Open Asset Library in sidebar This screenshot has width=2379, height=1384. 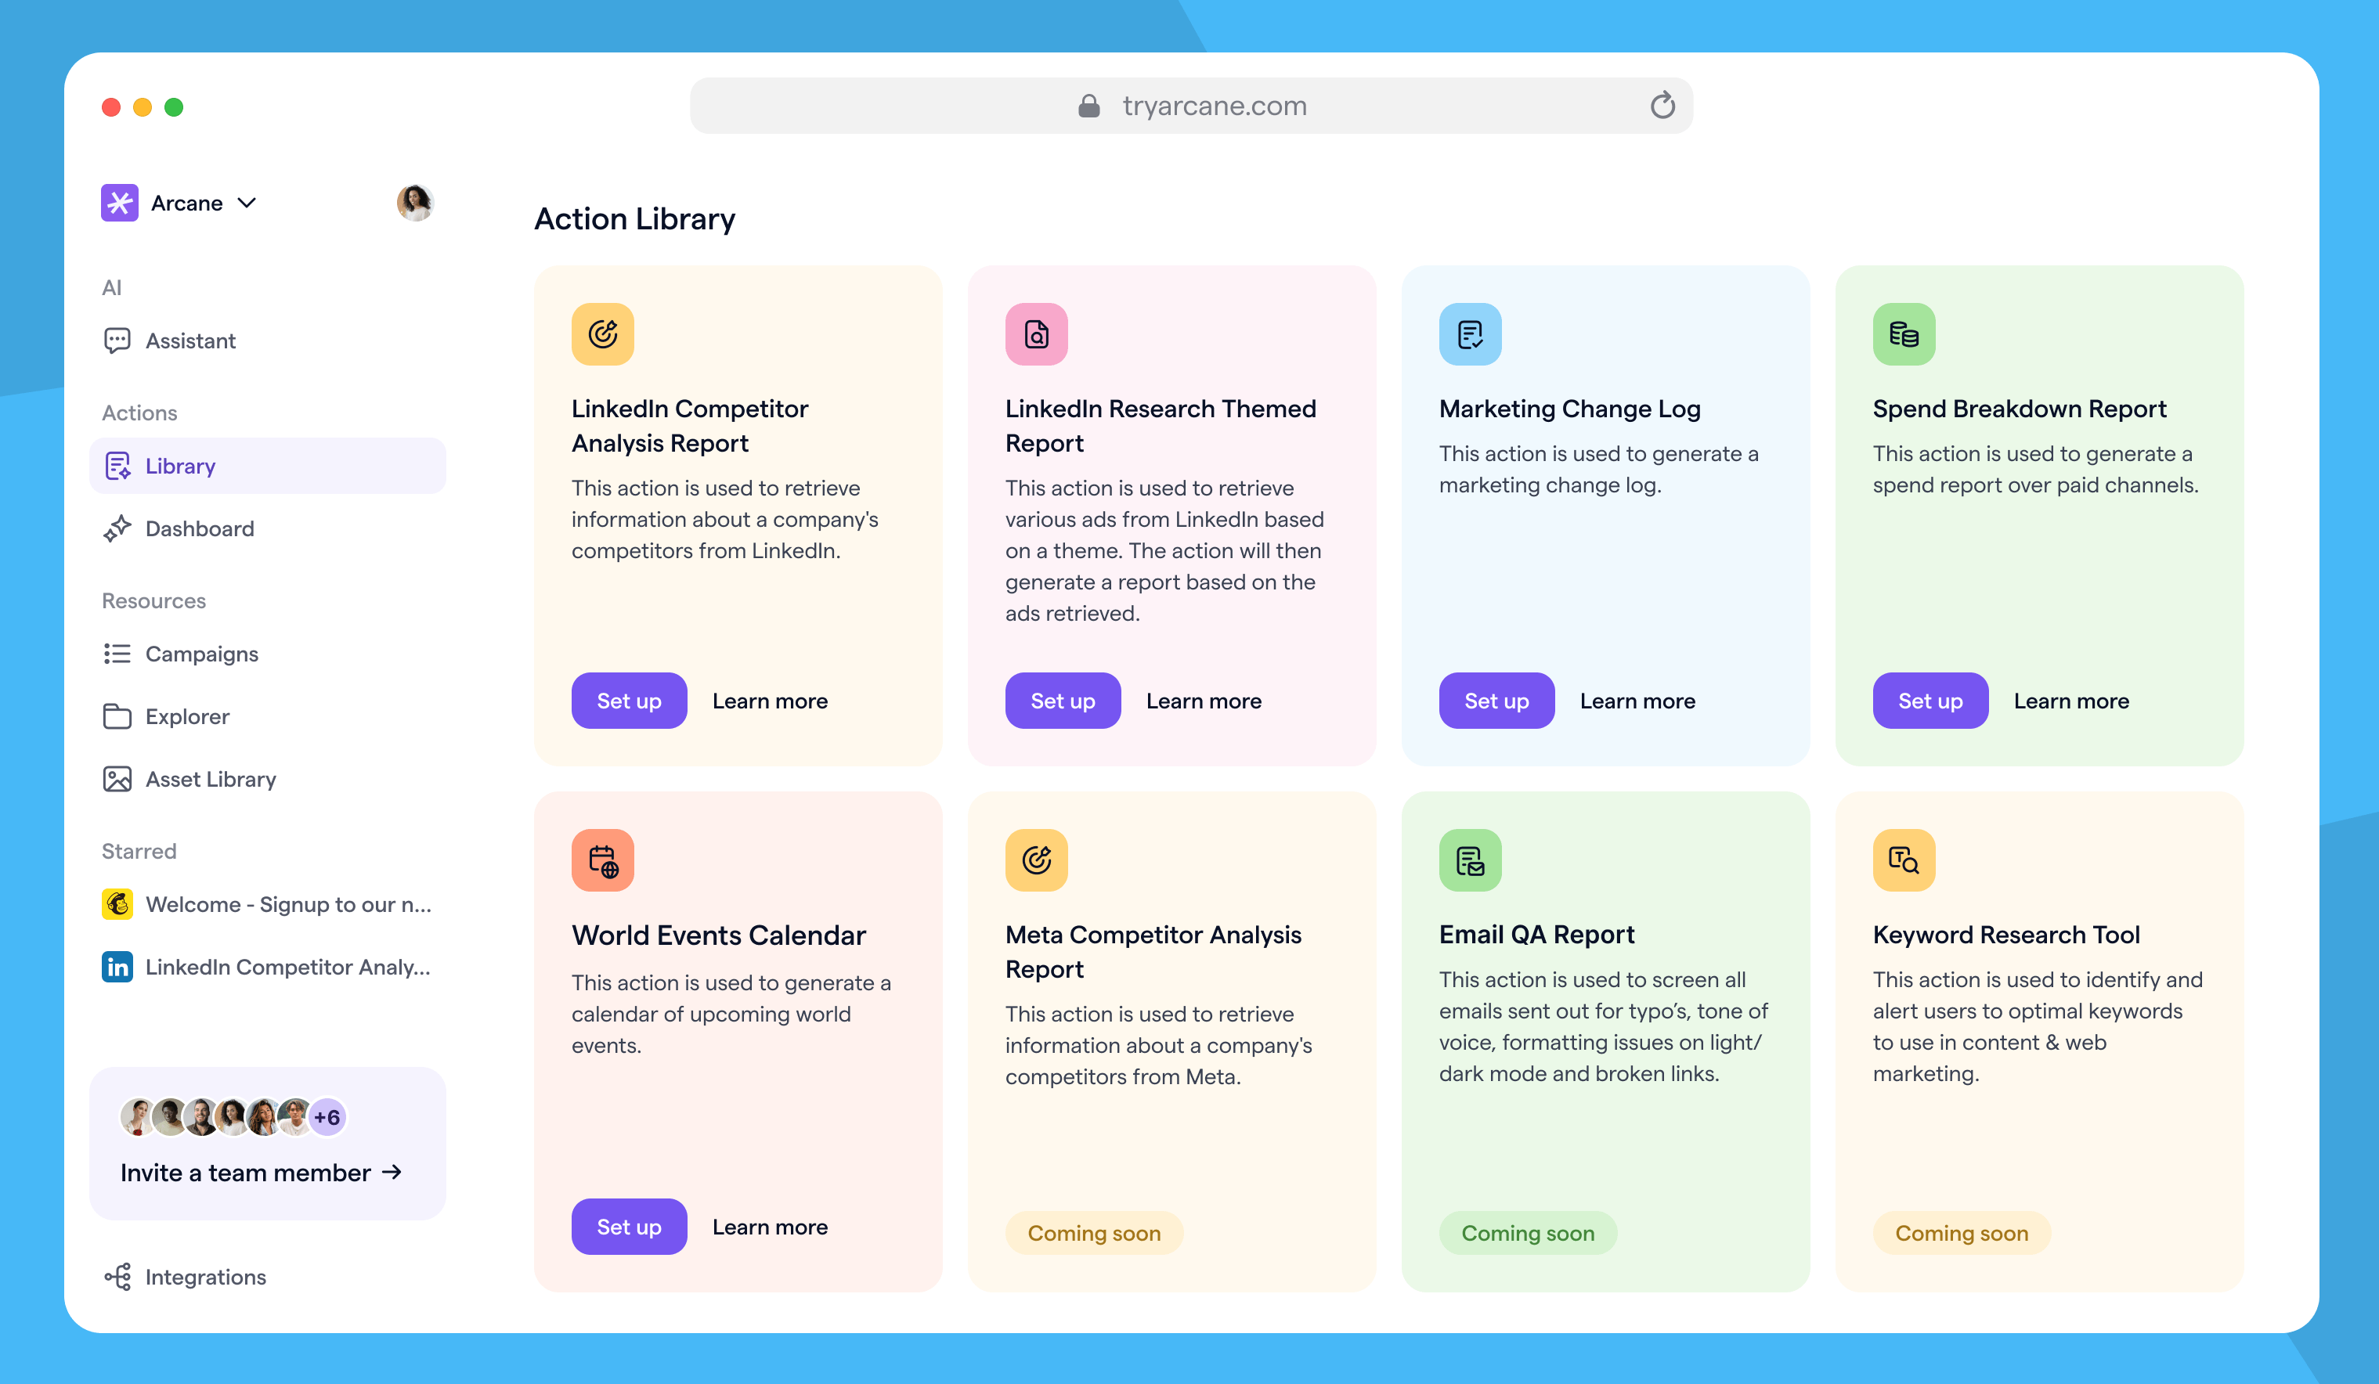210,779
